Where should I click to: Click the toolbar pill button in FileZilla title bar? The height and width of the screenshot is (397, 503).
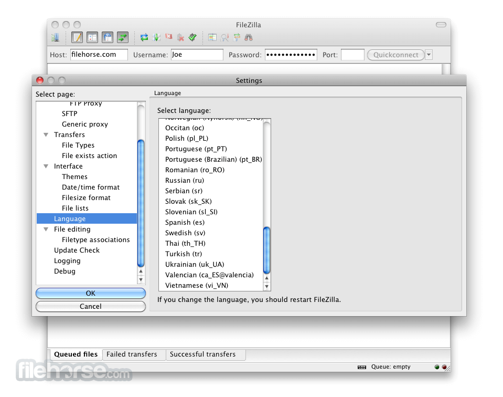click(441, 25)
